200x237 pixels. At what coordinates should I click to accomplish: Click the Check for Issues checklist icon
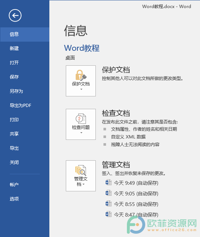point(81,119)
